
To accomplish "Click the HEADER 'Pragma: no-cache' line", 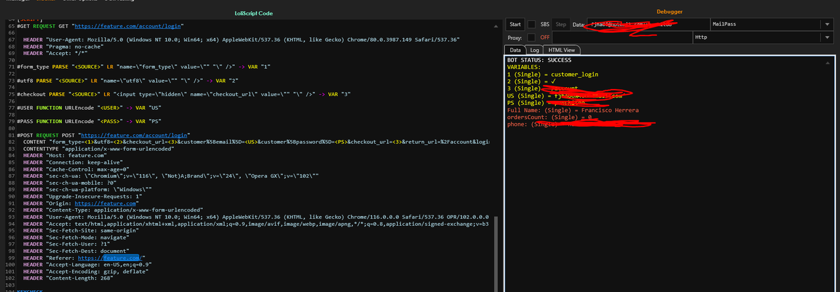I will tap(64, 46).
